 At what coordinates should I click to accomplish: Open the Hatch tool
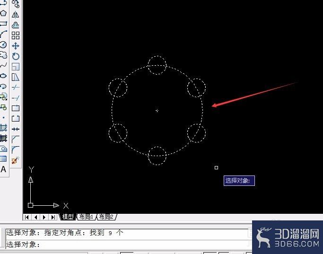[3, 128]
